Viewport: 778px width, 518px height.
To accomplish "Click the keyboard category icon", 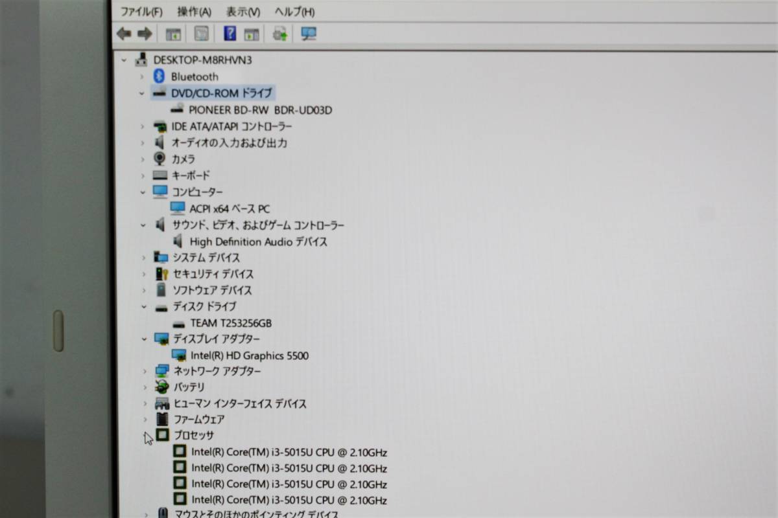I will 160,175.
